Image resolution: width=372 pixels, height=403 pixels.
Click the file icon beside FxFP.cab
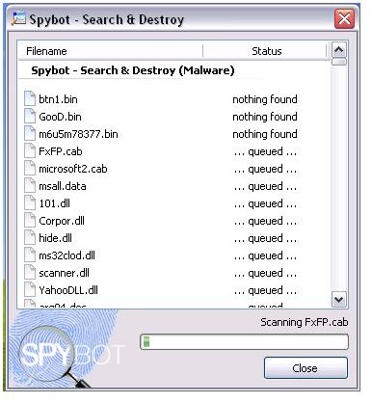[x=30, y=151]
